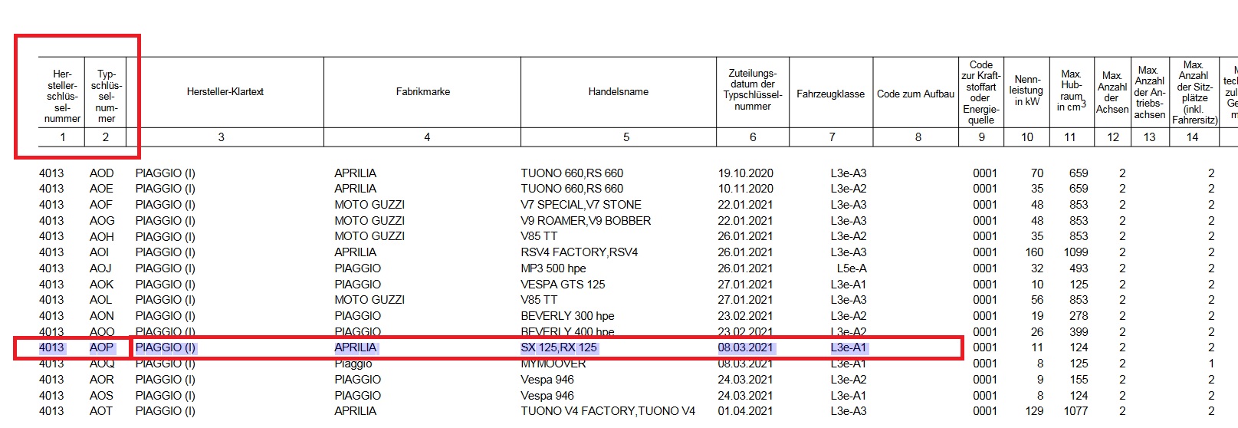
Task: Click the Typschlüsselnummer column header
Action: (107, 97)
